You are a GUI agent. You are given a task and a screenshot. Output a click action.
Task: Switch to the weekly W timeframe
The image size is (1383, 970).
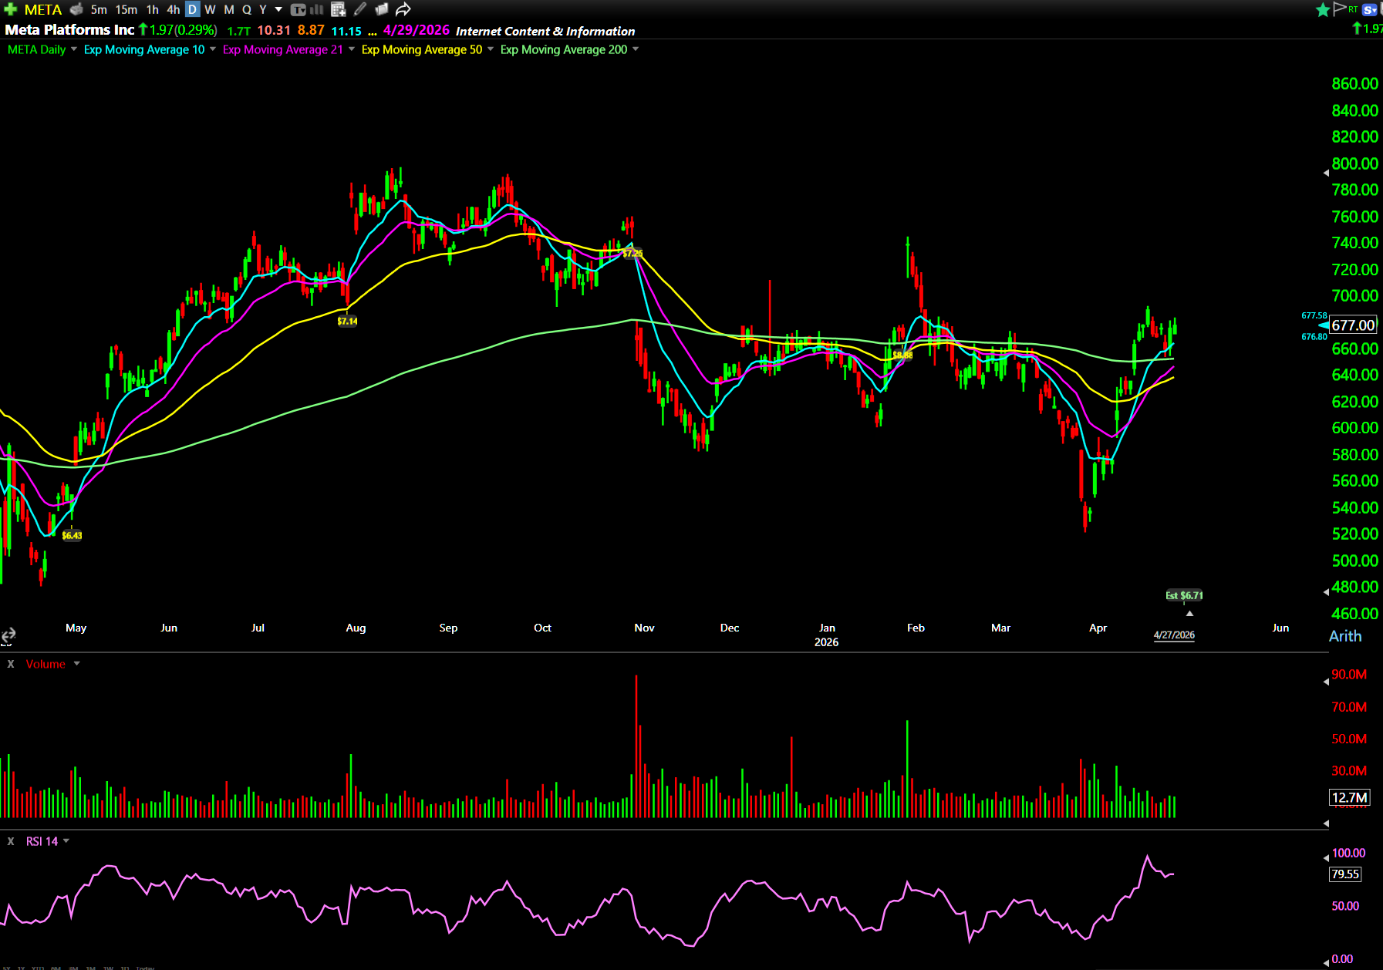210,9
